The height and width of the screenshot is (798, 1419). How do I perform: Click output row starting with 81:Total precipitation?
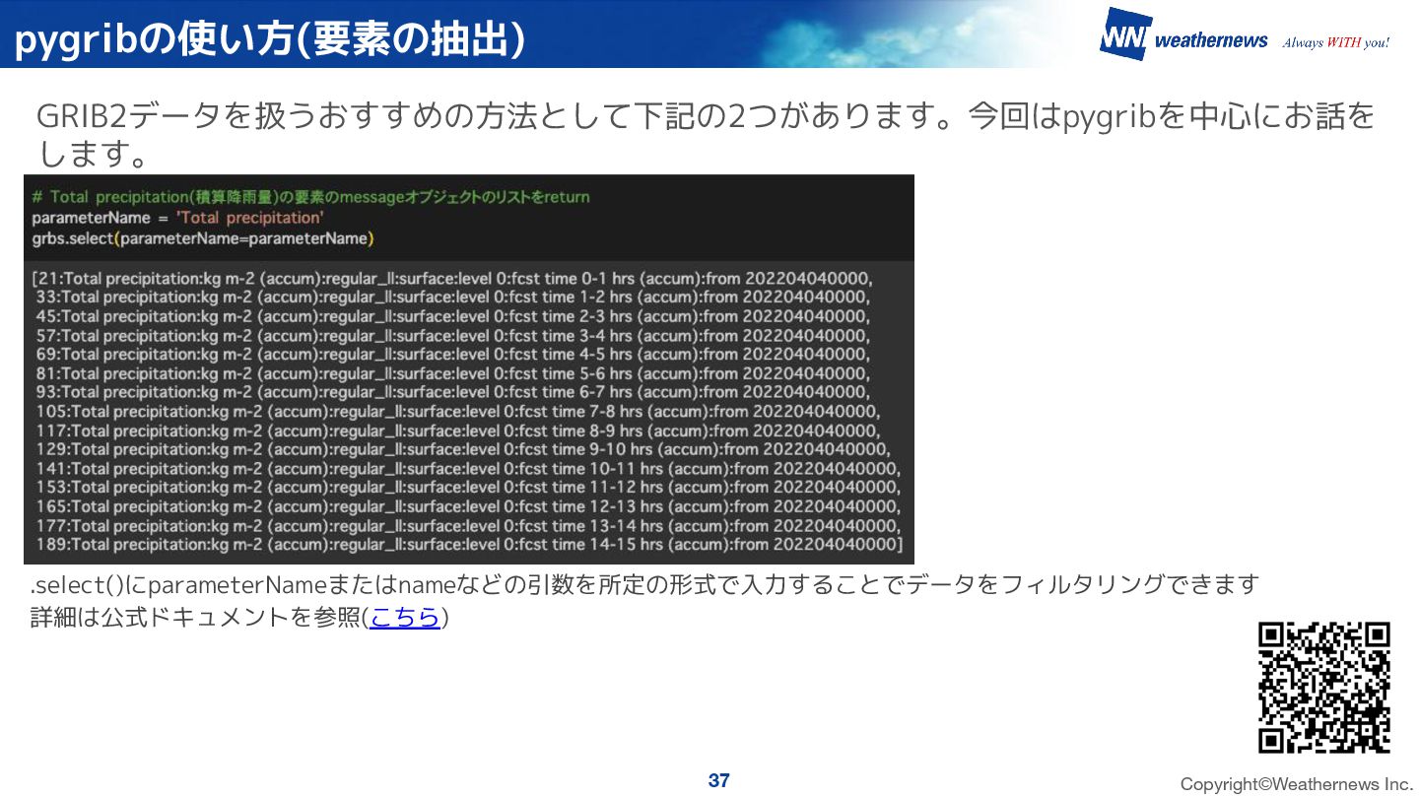[x=453, y=373]
